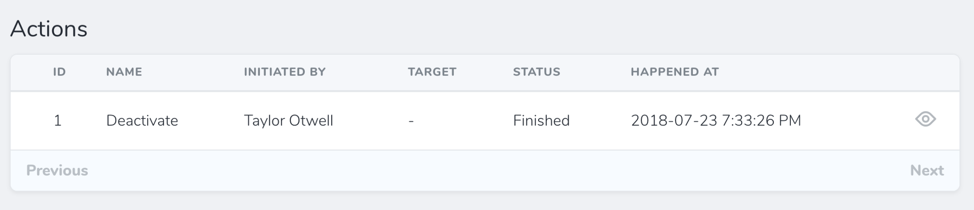Click the date 2018-07-23 in the row
The image size is (974, 210).
click(674, 120)
